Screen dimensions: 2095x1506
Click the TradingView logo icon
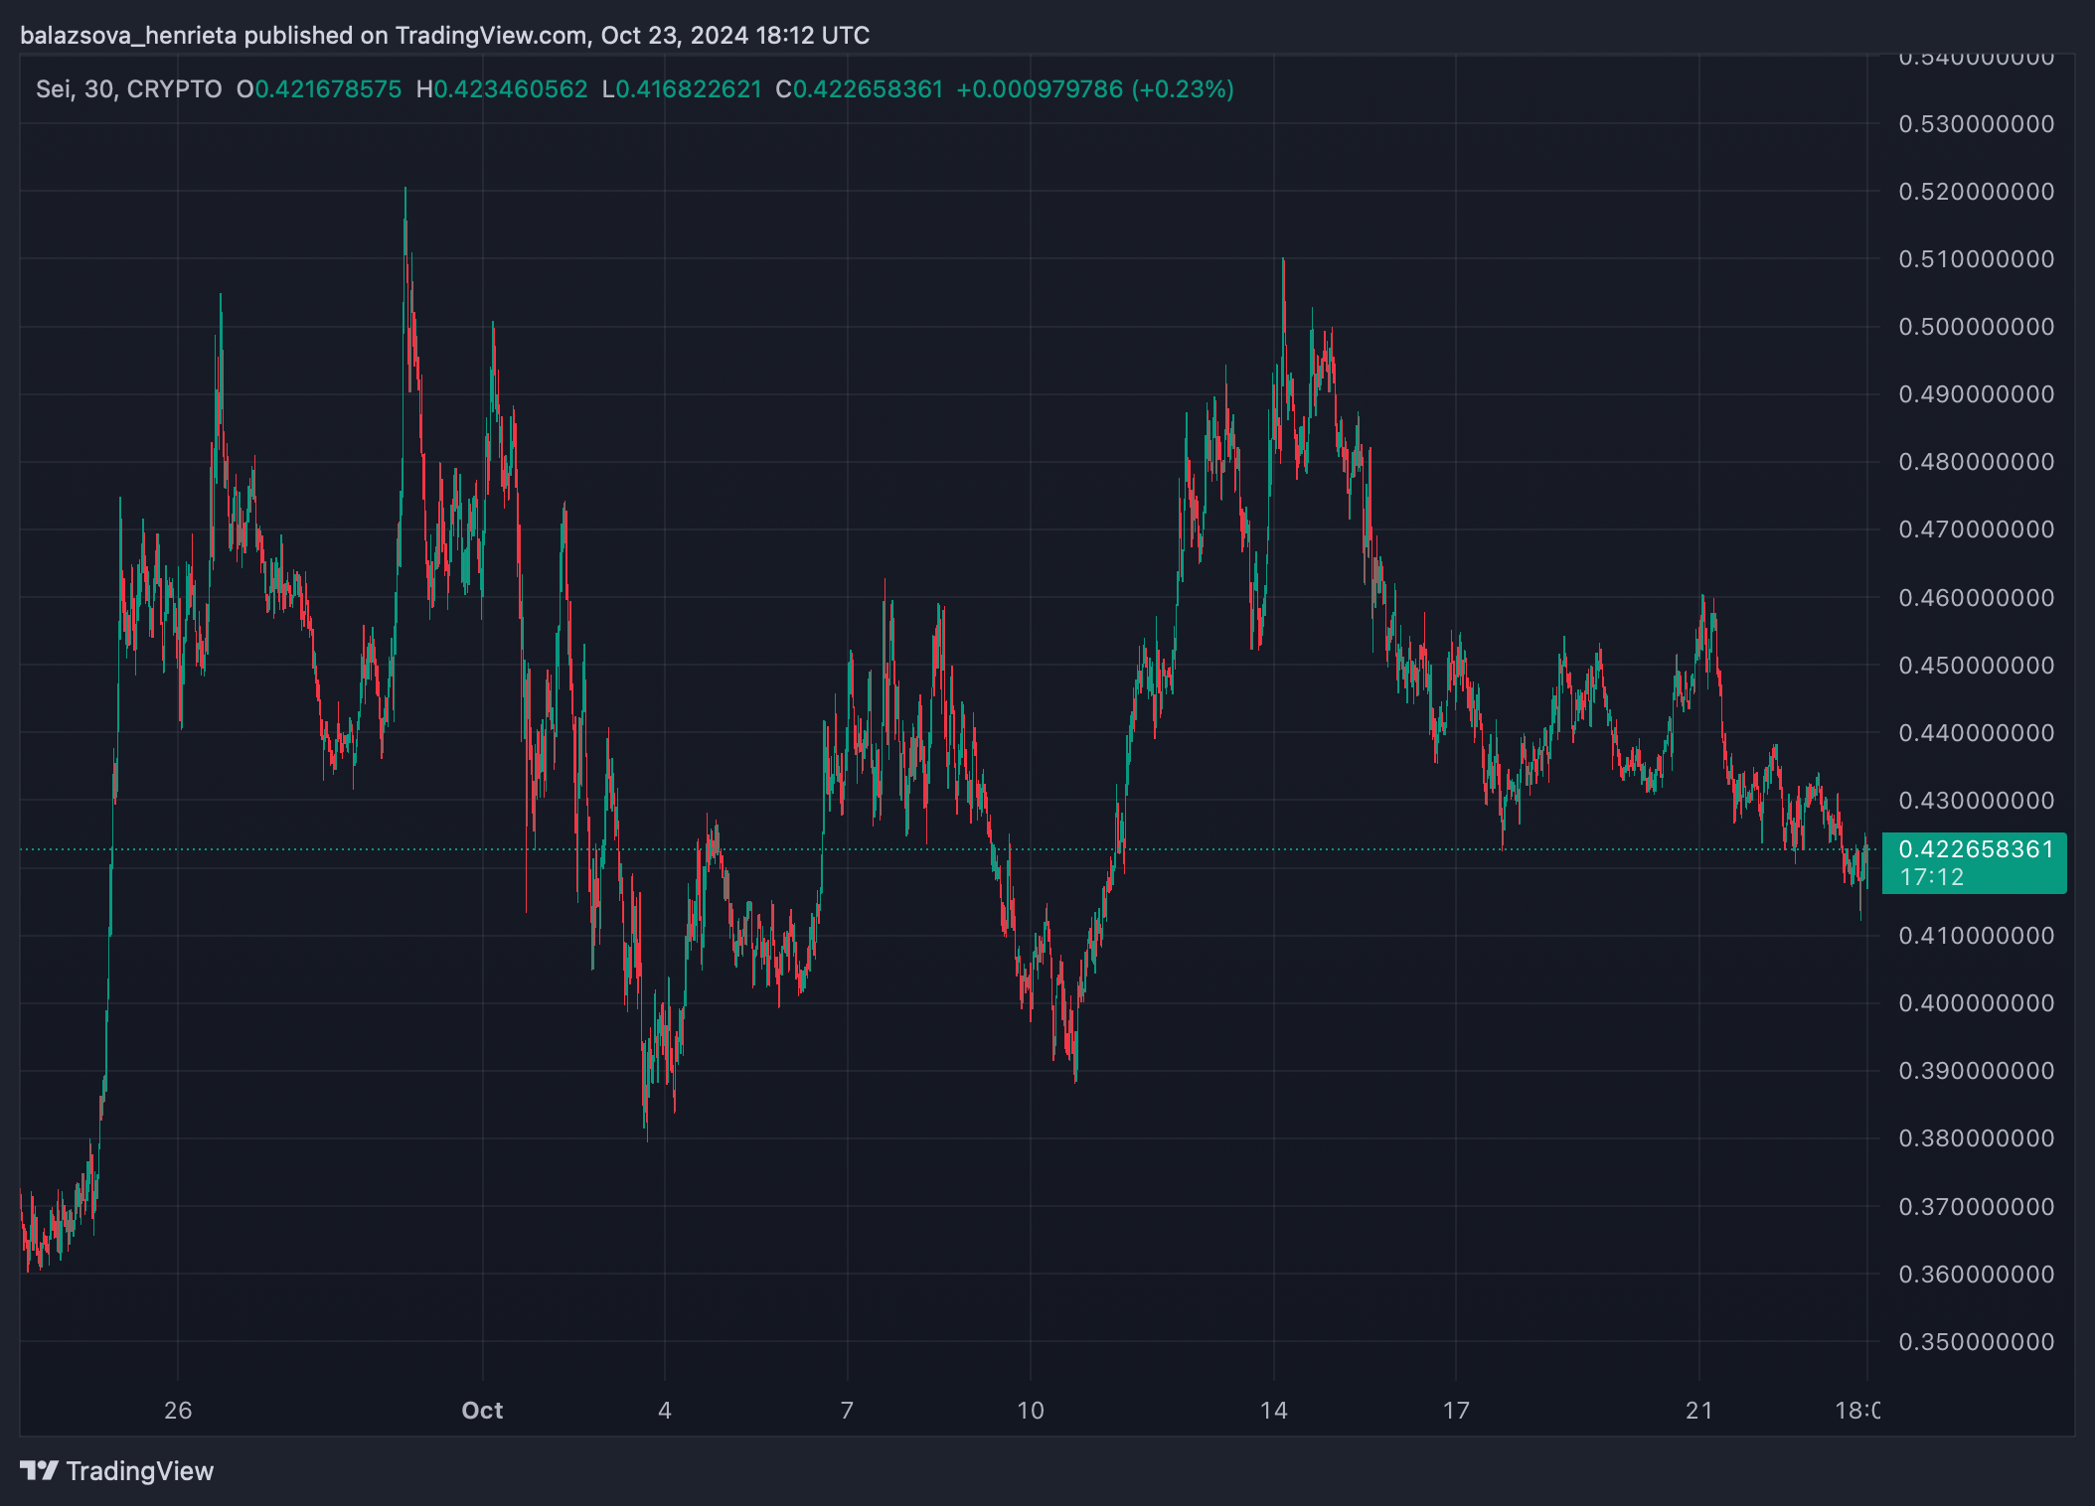pos(40,1470)
